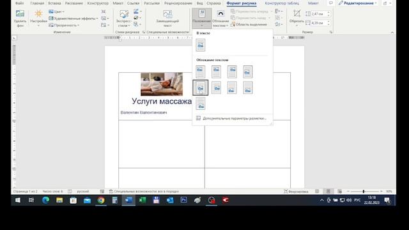
Task: Click the heading Услуги массажа
Action: (x=162, y=101)
